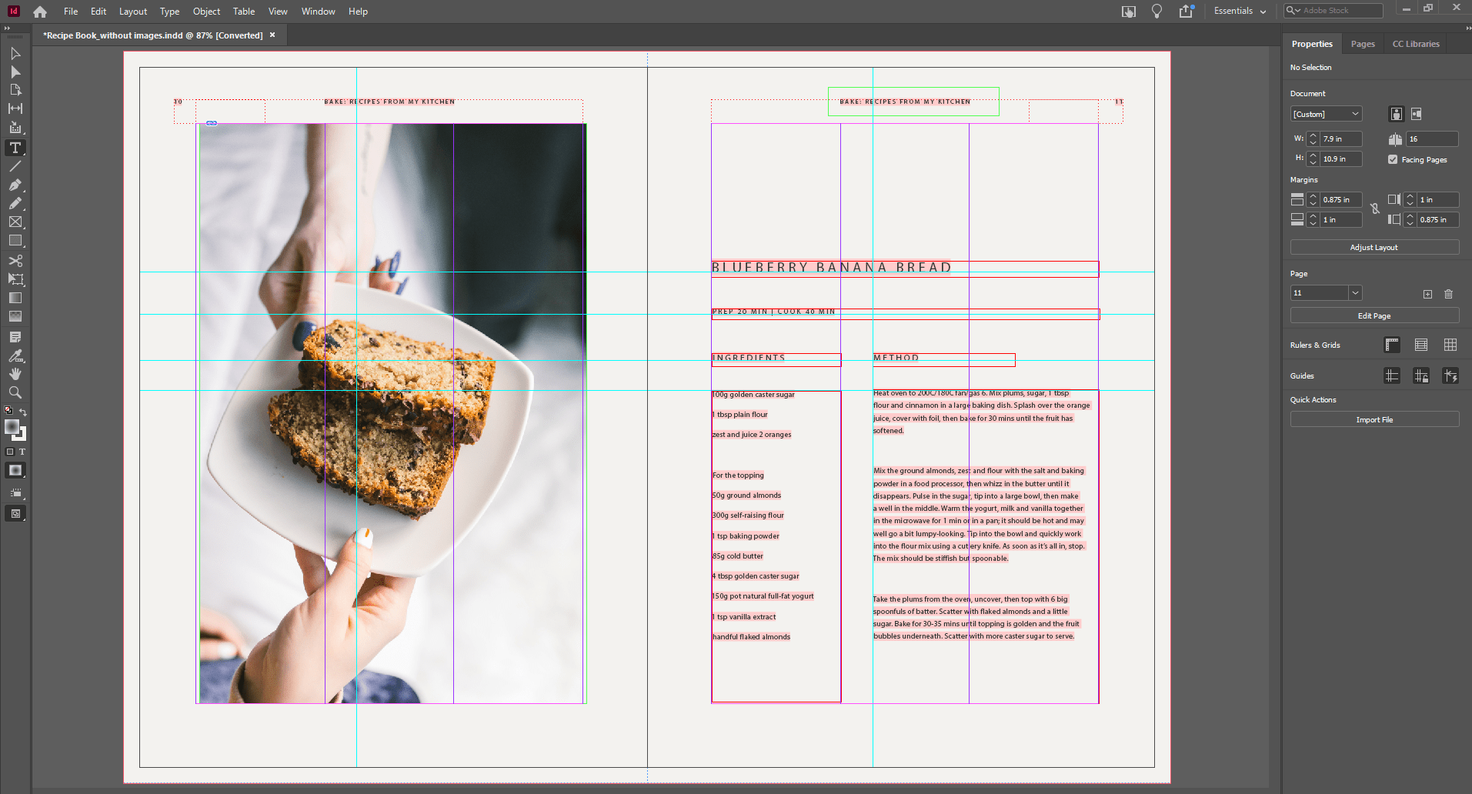Select the Pen tool
Screen dimensions: 1472x794
click(x=15, y=185)
